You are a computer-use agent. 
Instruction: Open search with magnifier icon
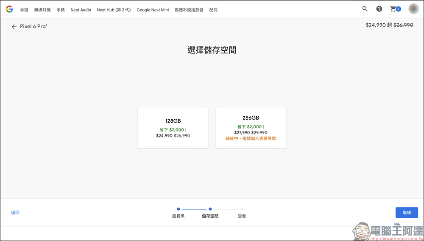click(x=365, y=9)
